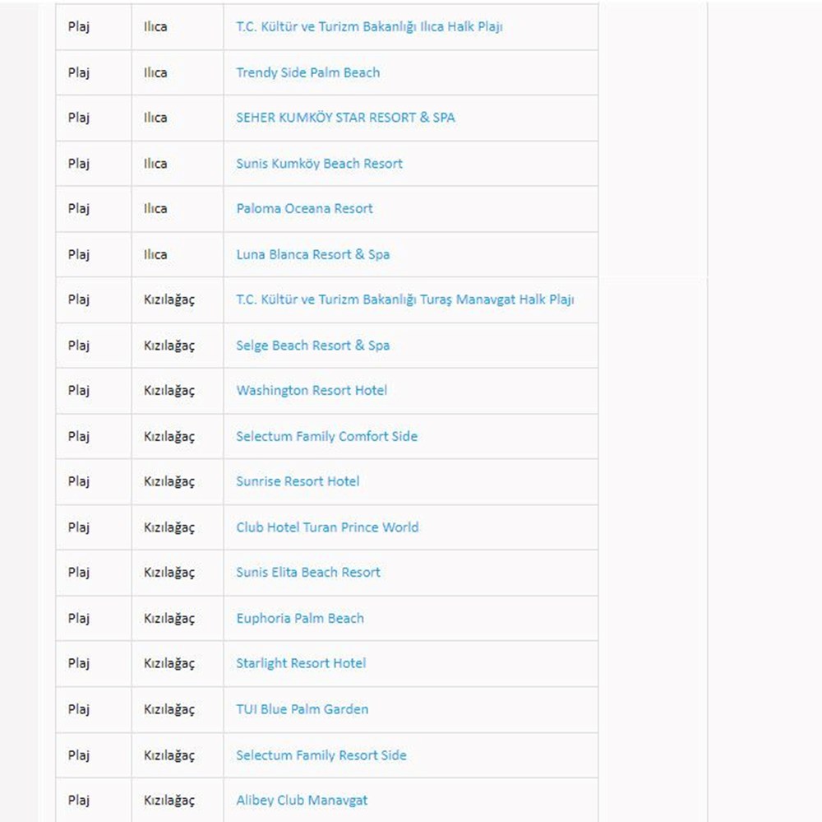Click Selectum Family Comfort Side link
This screenshot has width=822, height=822.
point(326,436)
